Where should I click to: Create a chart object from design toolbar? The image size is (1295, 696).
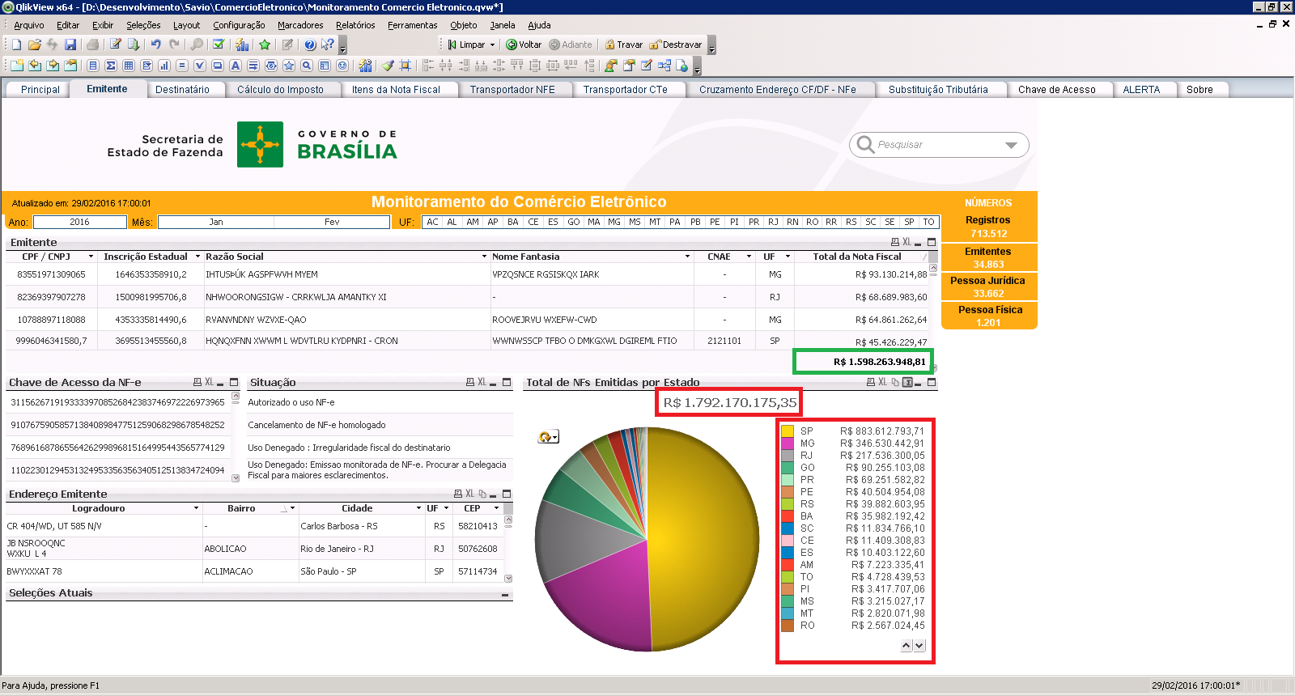[164, 66]
